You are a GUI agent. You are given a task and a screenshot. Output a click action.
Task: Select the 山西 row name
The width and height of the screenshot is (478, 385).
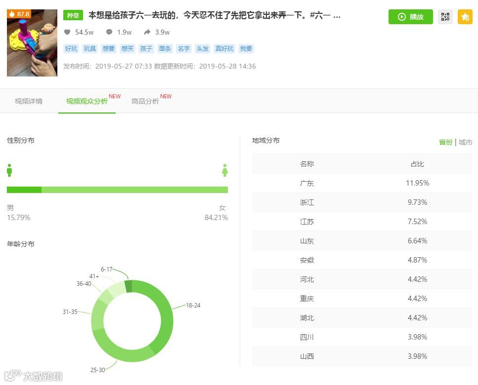(x=306, y=356)
